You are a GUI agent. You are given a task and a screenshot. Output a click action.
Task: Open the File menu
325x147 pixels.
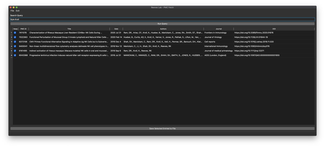coord(12,11)
